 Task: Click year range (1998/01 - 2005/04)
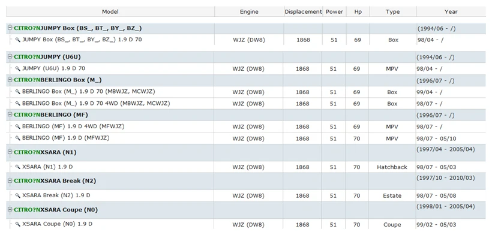pyautogui.click(x=446, y=207)
